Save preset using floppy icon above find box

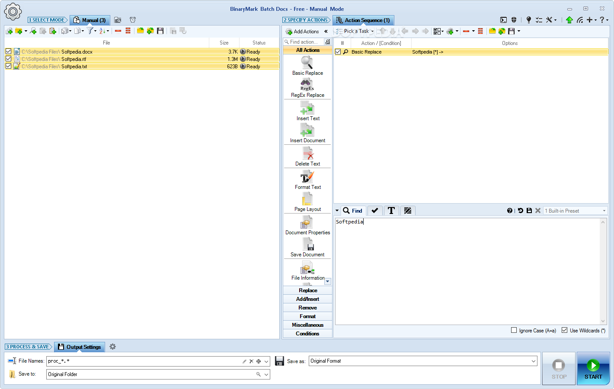click(x=529, y=210)
